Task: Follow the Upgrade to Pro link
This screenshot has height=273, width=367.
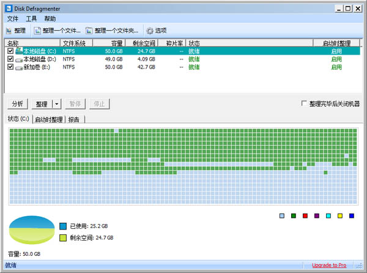Action: 329,265
